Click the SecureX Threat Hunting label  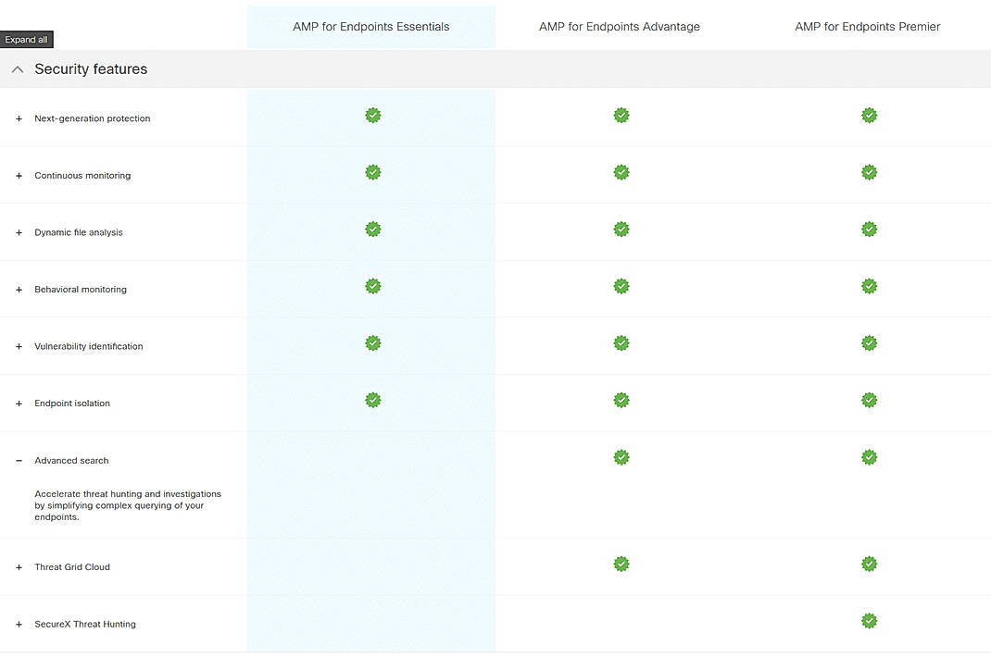(85, 625)
